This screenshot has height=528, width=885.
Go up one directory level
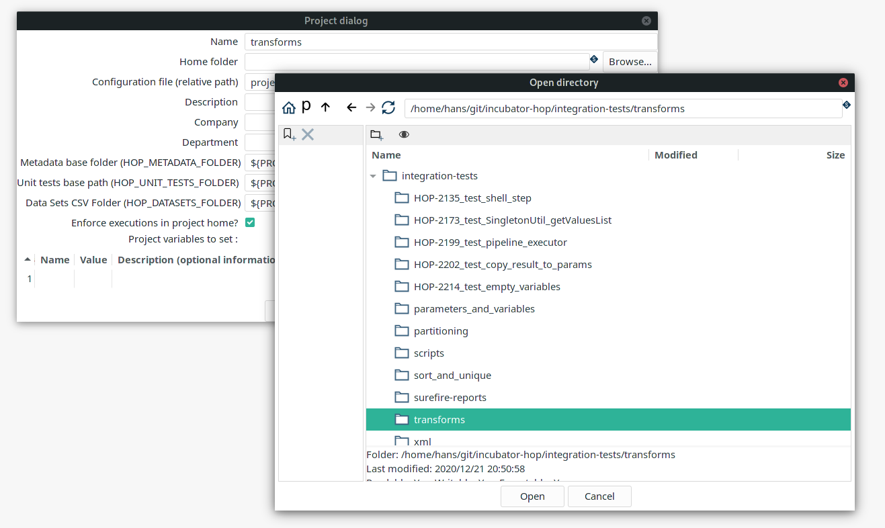point(326,107)
